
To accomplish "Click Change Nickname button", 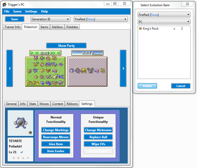I will pos(98,130).
